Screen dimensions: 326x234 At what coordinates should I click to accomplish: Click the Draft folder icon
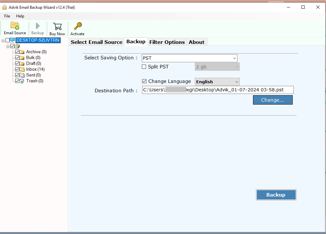[22, 64]
